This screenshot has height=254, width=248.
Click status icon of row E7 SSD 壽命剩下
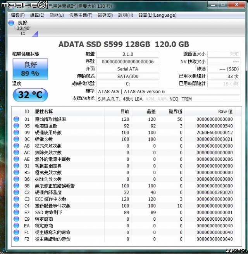(x=16, y=212)
